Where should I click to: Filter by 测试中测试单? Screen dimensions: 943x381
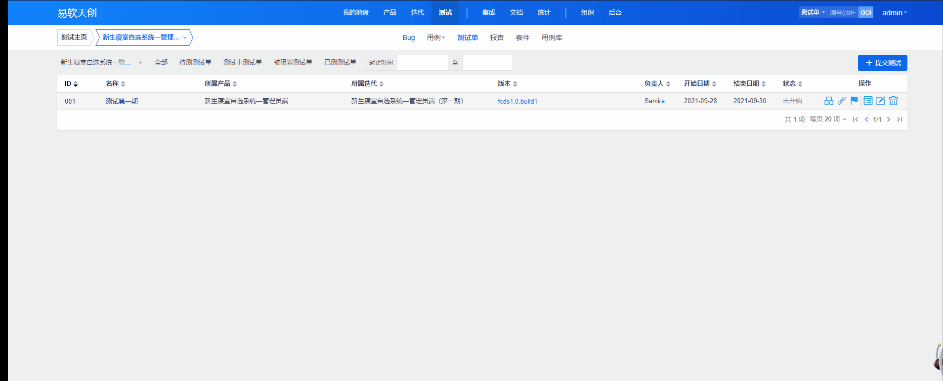(x=243, y=63)
